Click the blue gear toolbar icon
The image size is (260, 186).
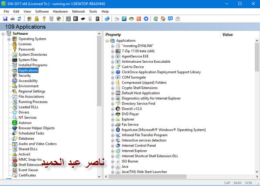click(x=146, y=19)
